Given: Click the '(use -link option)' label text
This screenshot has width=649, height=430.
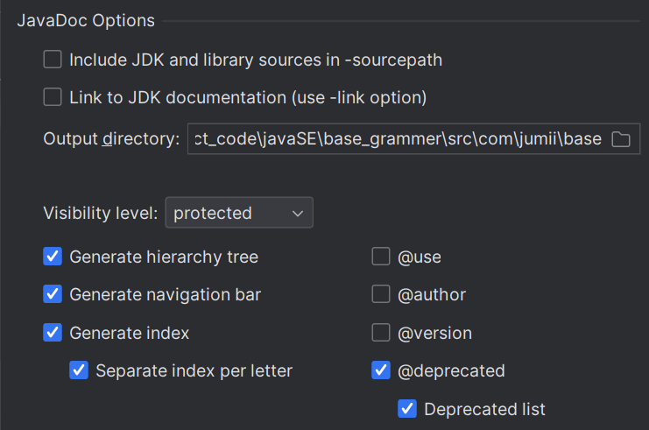Looking at the screenshot, I should tap(359, 97).
